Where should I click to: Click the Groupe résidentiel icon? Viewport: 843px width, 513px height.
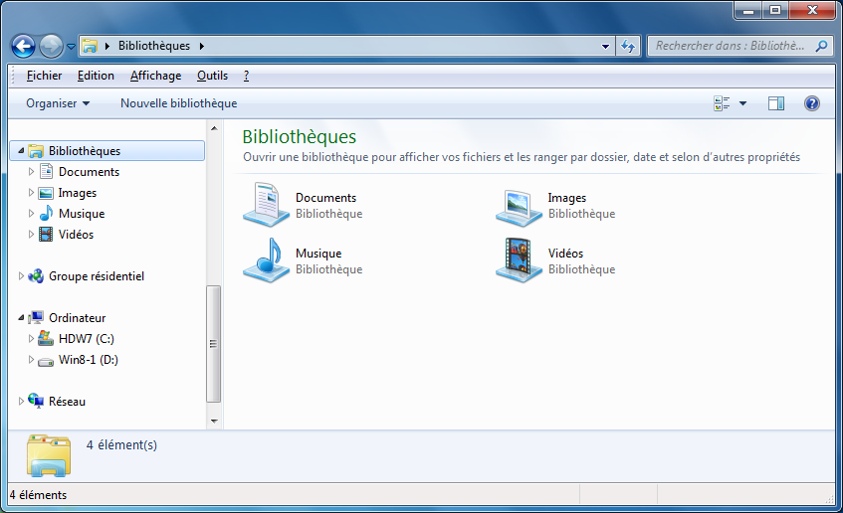point(36,276)
